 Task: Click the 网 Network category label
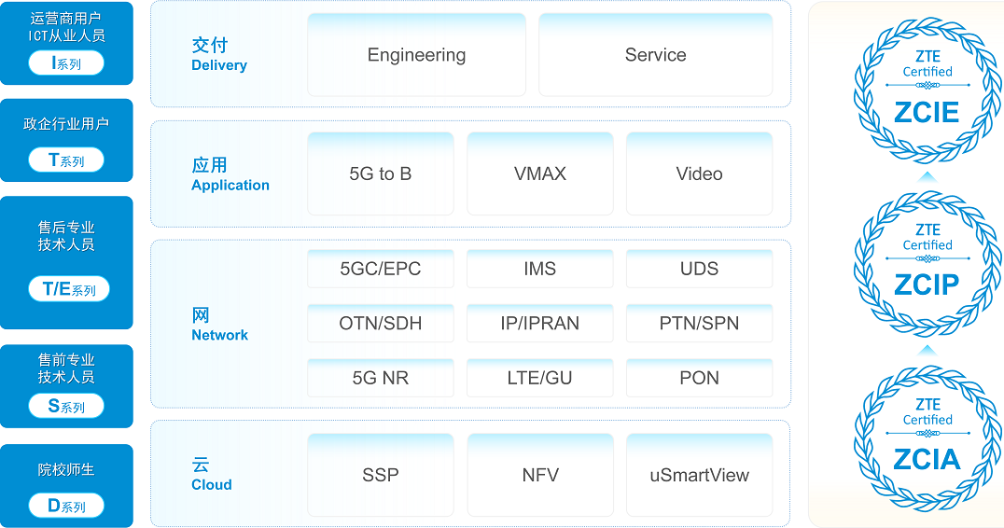coord(219,325)
